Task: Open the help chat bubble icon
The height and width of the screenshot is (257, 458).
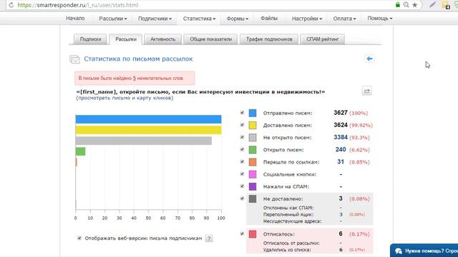Action: pos(399,251)
